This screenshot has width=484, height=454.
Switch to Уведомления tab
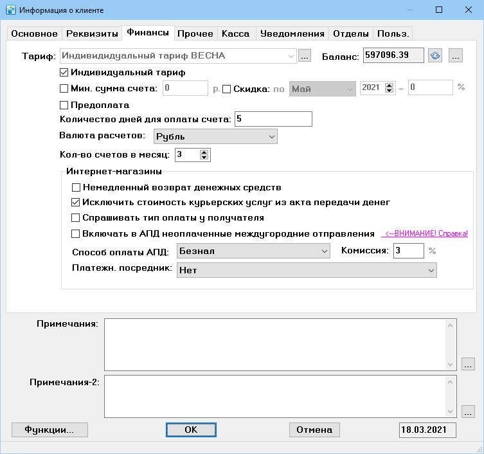pos(292,33)
